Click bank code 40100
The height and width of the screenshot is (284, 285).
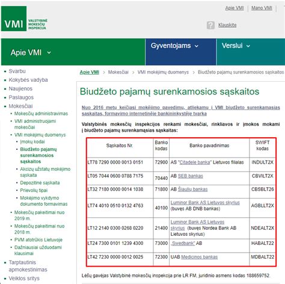pos(161,208)
